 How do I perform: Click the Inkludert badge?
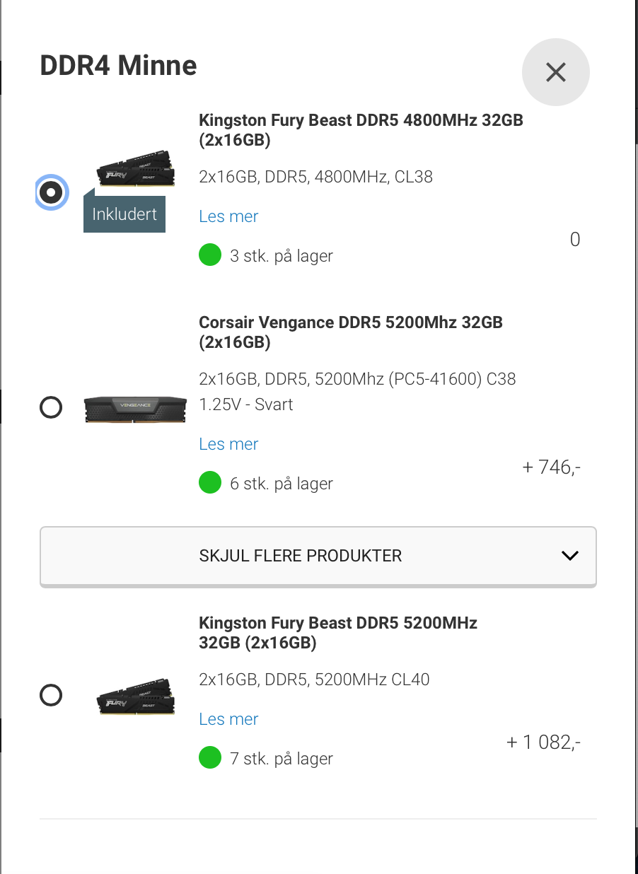(x=124, y=214)
